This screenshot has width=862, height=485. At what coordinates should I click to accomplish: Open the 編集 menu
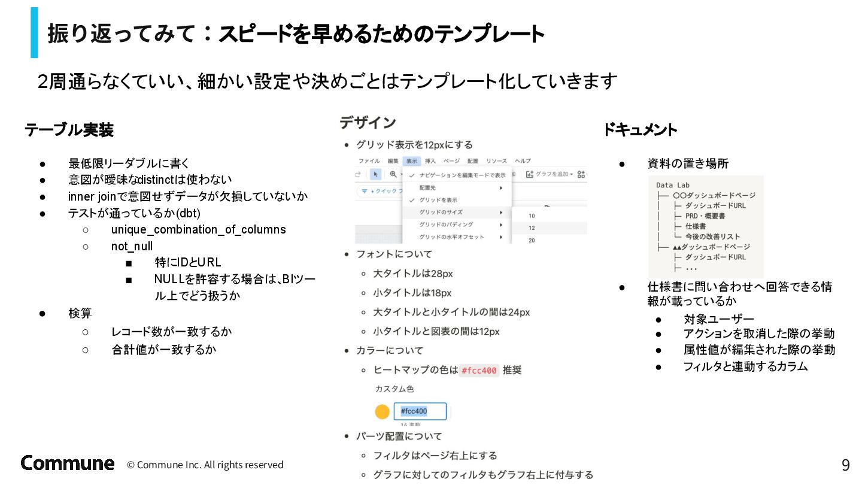tap(393, 161)
